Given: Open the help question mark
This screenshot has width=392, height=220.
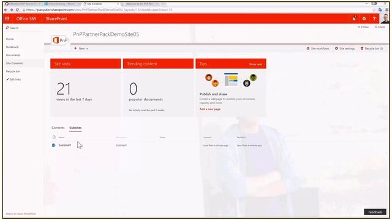Looking at the screenshot, I should pos(374,19).
